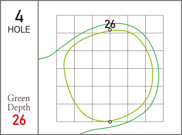Click the bottom green depth marker circle
Screen dimensions: 182x135
[x=110, y=122]
